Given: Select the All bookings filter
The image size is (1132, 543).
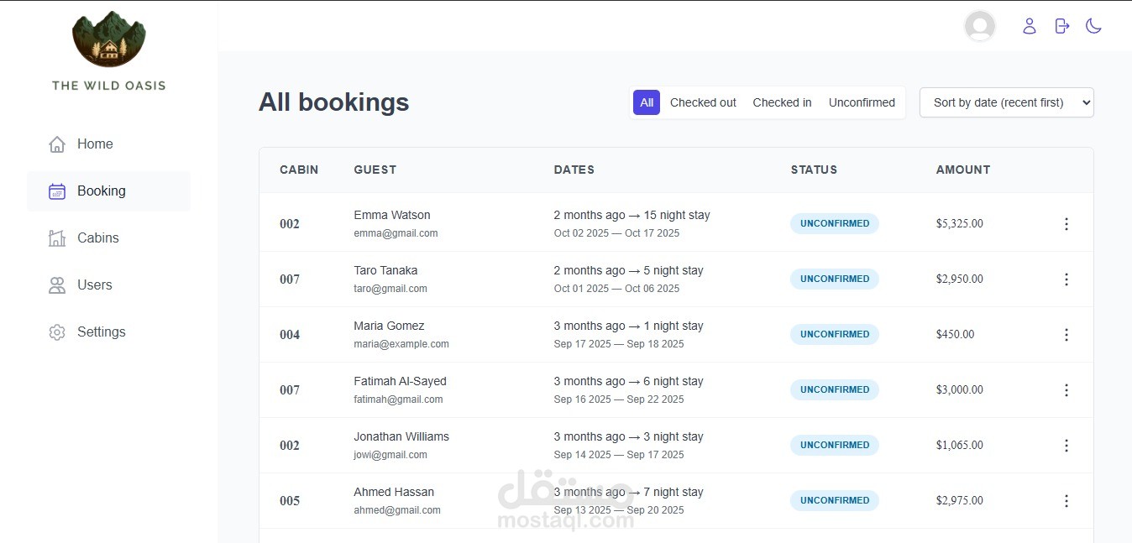Looking at the screenshot, I should [647, 102].
